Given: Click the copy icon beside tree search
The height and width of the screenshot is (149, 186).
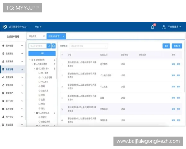Looking at the screenshot, I should (53, 46).
